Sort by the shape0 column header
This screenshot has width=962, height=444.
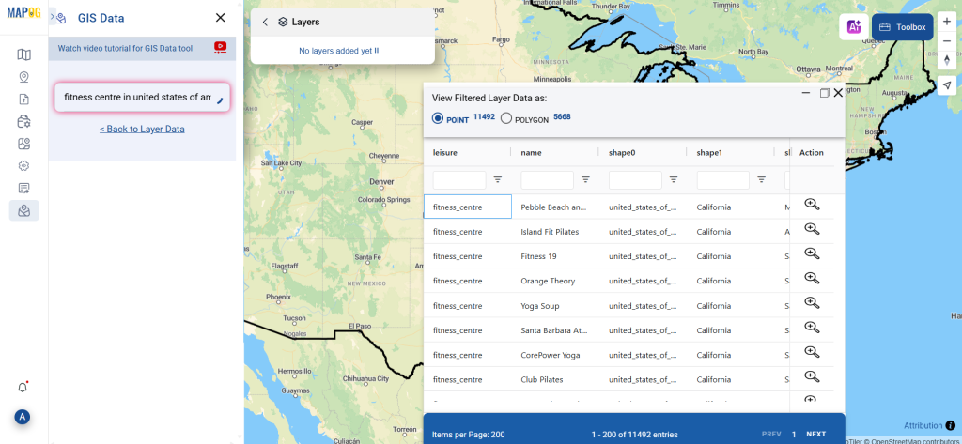coord(622,153)
